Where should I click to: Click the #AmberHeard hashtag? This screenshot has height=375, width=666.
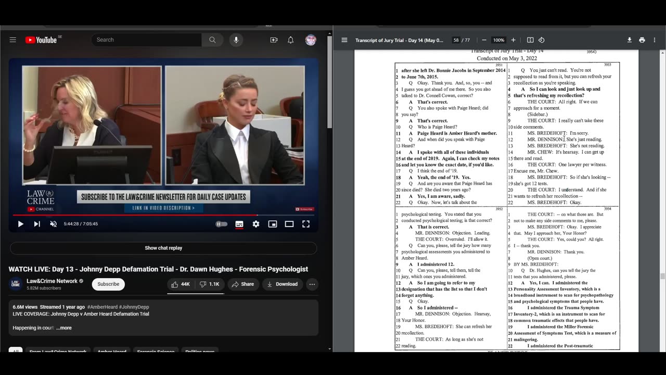pos(104,307)
